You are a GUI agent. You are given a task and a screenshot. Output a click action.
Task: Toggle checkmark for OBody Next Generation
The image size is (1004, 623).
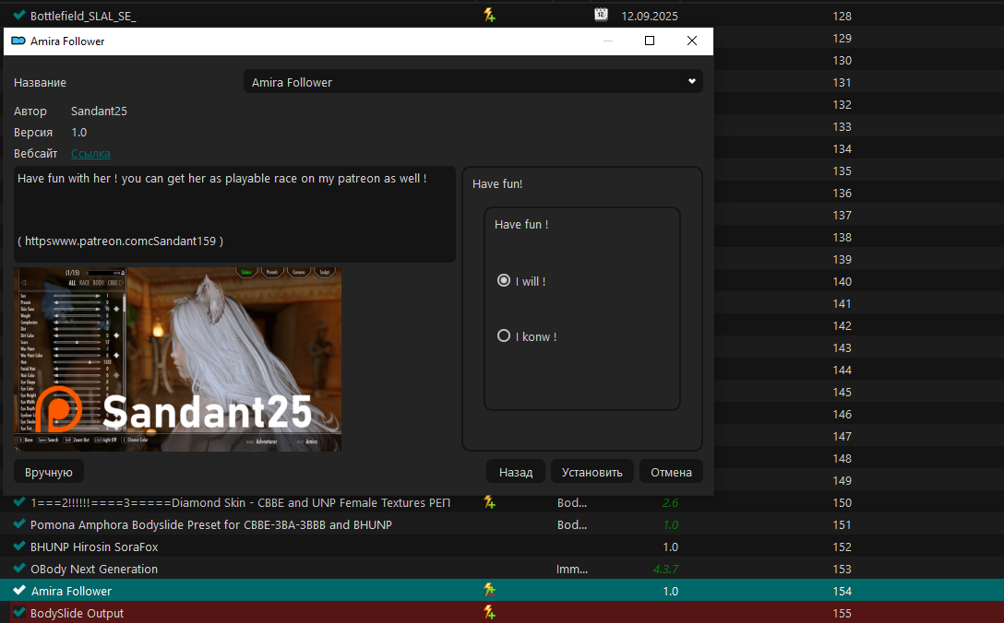(19, 569)
